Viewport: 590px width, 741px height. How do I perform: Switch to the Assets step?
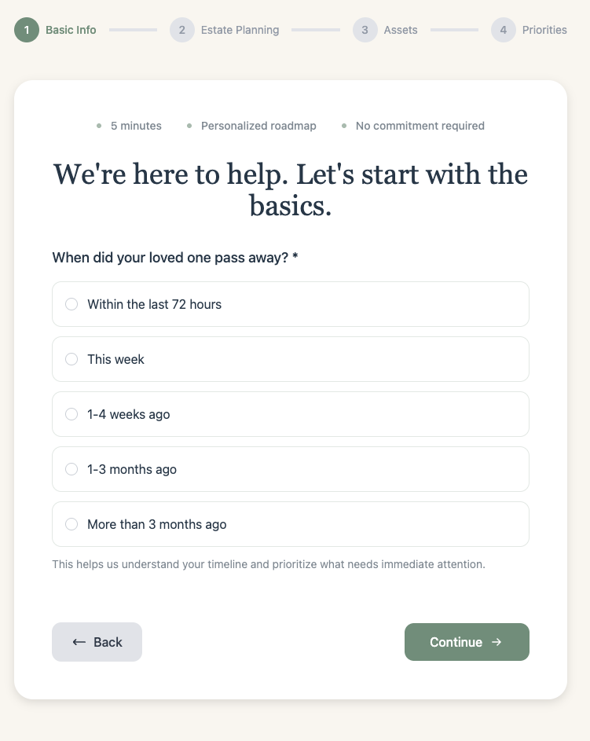coord(400,30)
